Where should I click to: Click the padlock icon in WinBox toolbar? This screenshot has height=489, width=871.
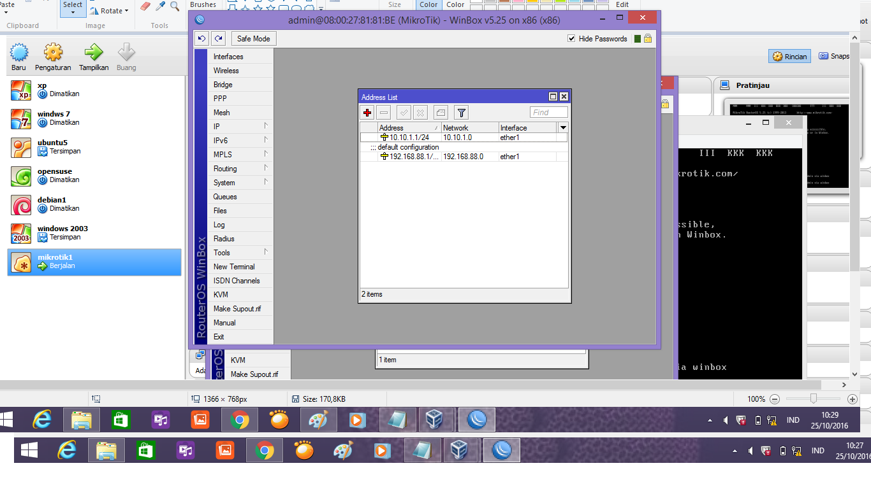(x=648, y=39)
